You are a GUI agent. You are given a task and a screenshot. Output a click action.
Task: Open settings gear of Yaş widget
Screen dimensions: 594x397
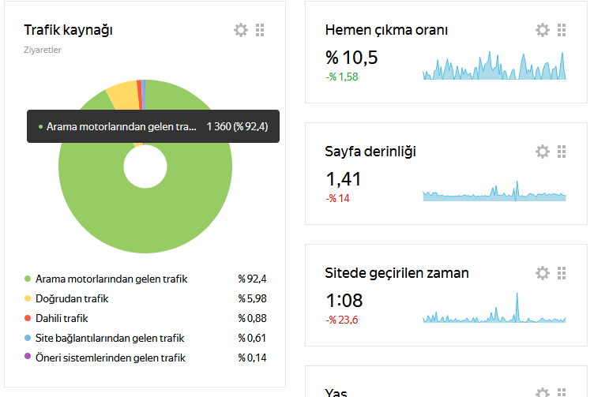[x=543, y=392]
